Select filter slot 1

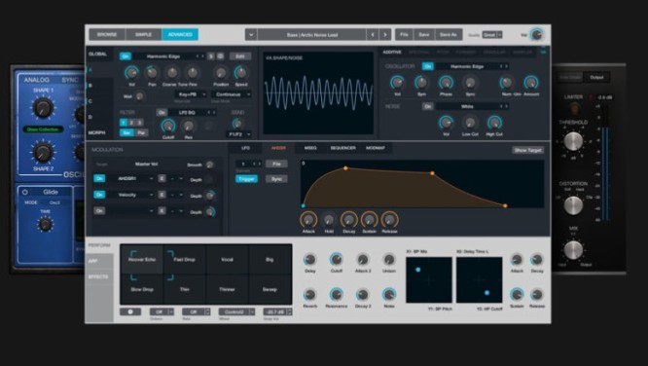[124, 123]
